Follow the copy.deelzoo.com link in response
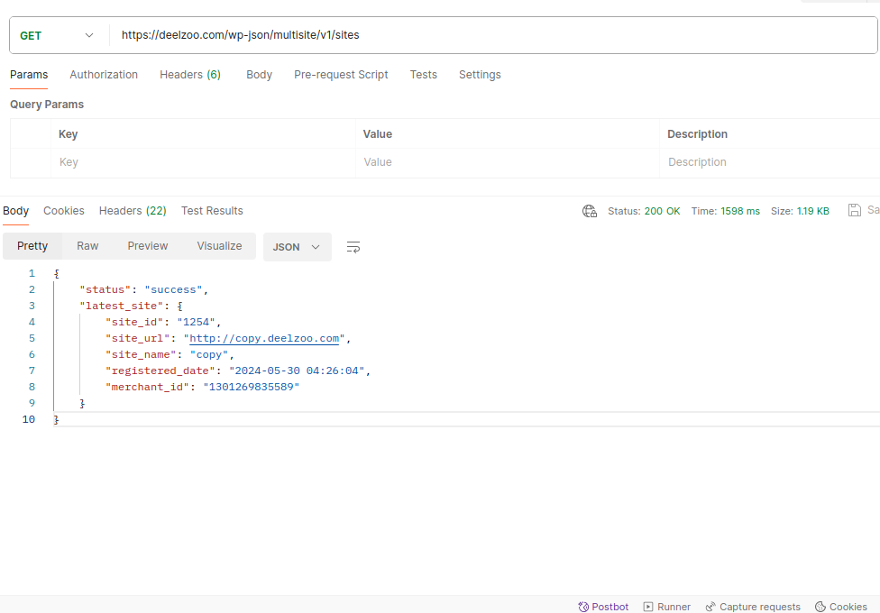 [x=264, y=339]
